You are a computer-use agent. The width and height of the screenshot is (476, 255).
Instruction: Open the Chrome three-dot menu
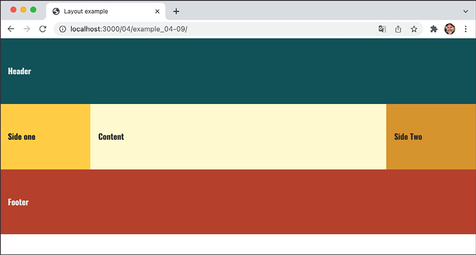(x=466, y=29)
